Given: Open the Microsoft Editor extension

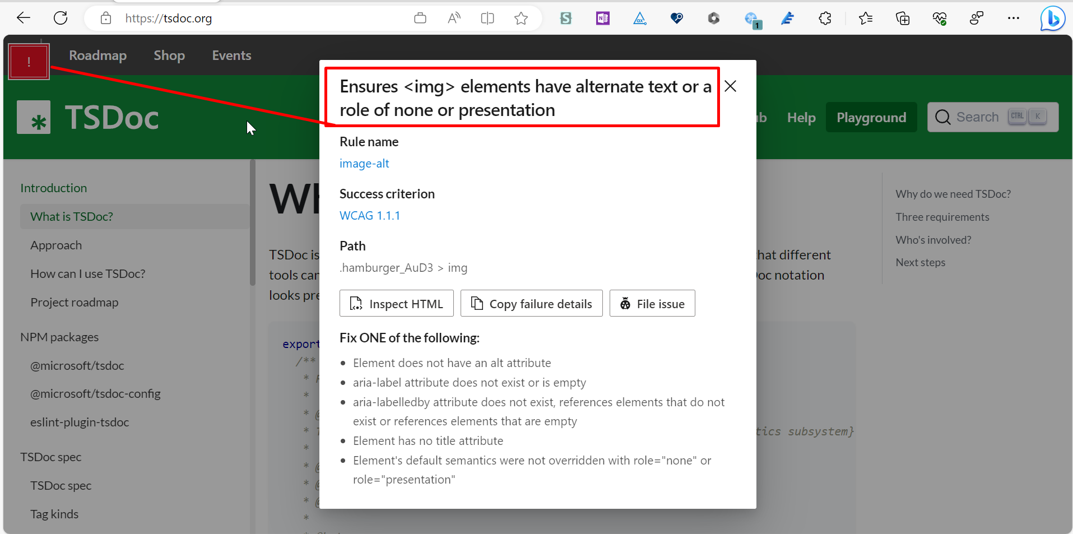Looking at the screenshot, I should [788, 18].
